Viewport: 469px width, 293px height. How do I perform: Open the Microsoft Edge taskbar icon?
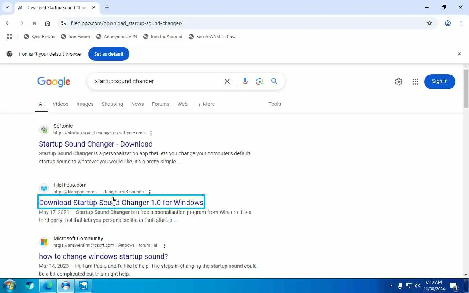click(x=48, y=286)
